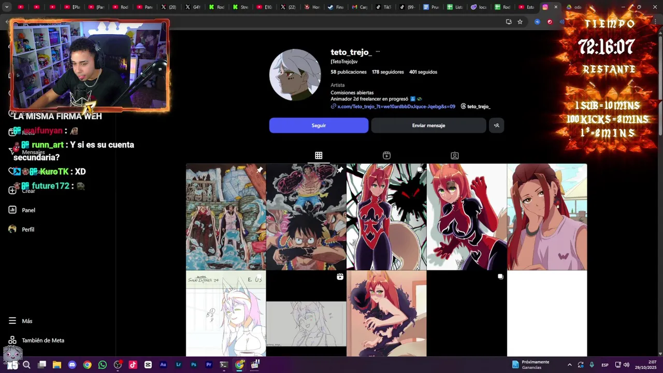Image resolution: width=663 pixels, height=373 pixels.
Task: Switch to the Reels tab icon
Action: 386,155
